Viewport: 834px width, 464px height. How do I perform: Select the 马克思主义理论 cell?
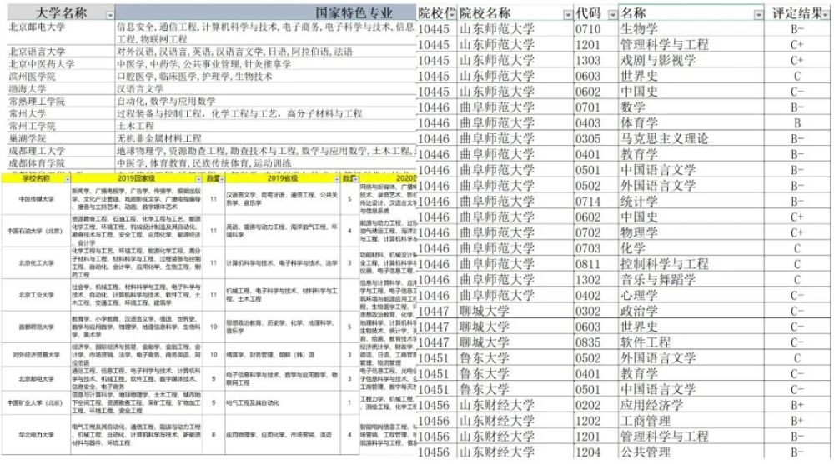691,138
